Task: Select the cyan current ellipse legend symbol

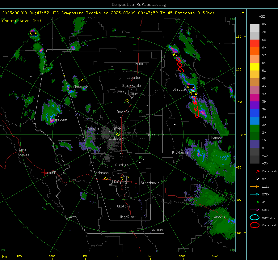Action: 255,217
